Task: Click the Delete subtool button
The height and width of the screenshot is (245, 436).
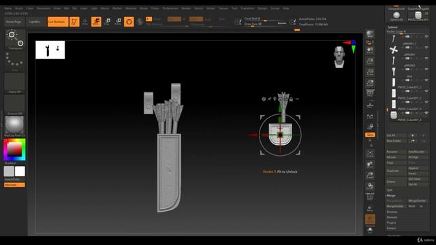Action: pyautogui.click(x=396, y=182)
